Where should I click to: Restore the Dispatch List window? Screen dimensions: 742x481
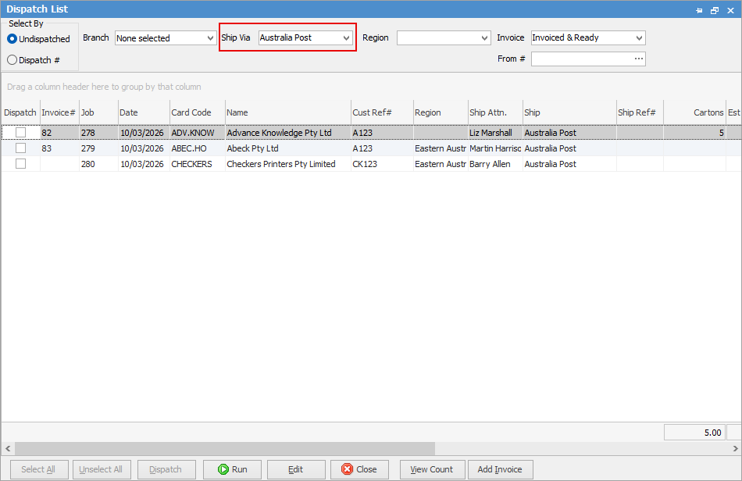[x=715, y=10]
